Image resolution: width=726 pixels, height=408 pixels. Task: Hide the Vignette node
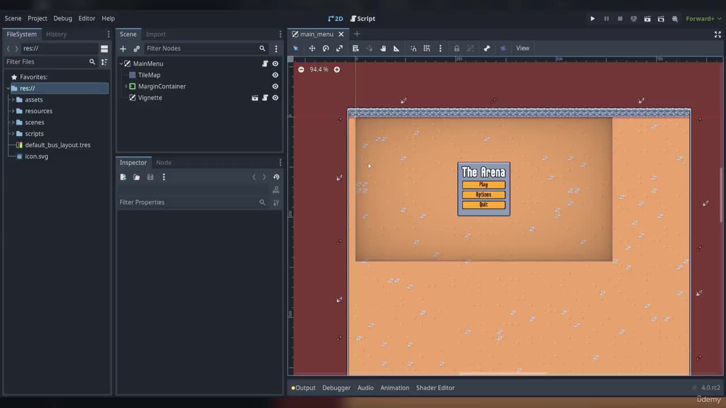(x=275, y=97)
